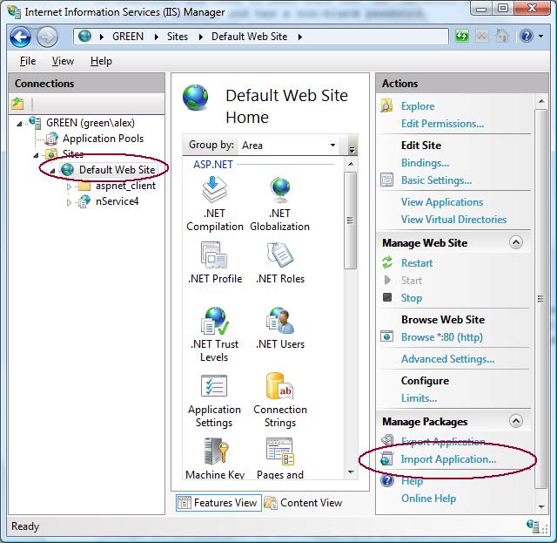Click the blue Help question icon in toolbar
Image resolution: width=557 pixels, height=543 pixels.
tap(526, 36)
